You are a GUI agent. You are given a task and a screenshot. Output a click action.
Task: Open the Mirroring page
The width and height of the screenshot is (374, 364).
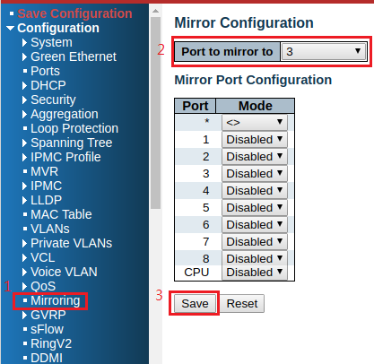[56, 300]
